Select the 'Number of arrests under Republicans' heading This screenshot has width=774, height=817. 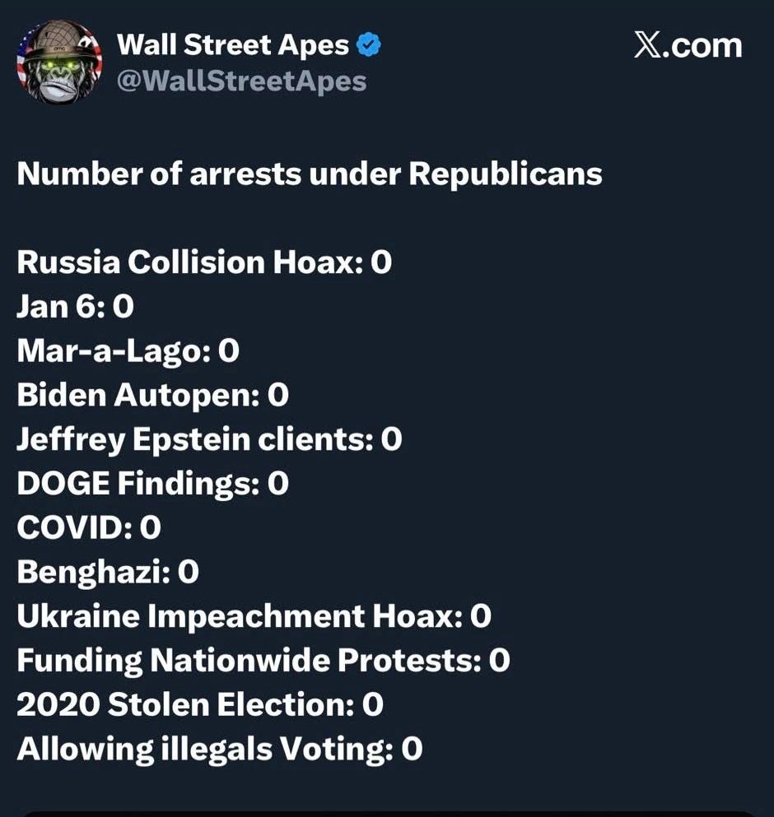310,174
